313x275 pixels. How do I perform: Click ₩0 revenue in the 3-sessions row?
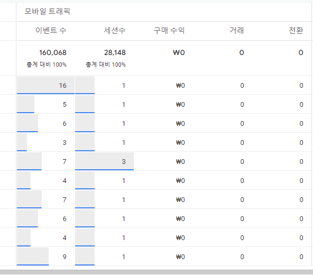coord(180,162)
